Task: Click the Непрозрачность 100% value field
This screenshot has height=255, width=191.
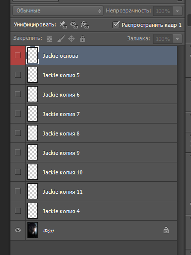Action: pyautogui.click(x=163, y=11)
